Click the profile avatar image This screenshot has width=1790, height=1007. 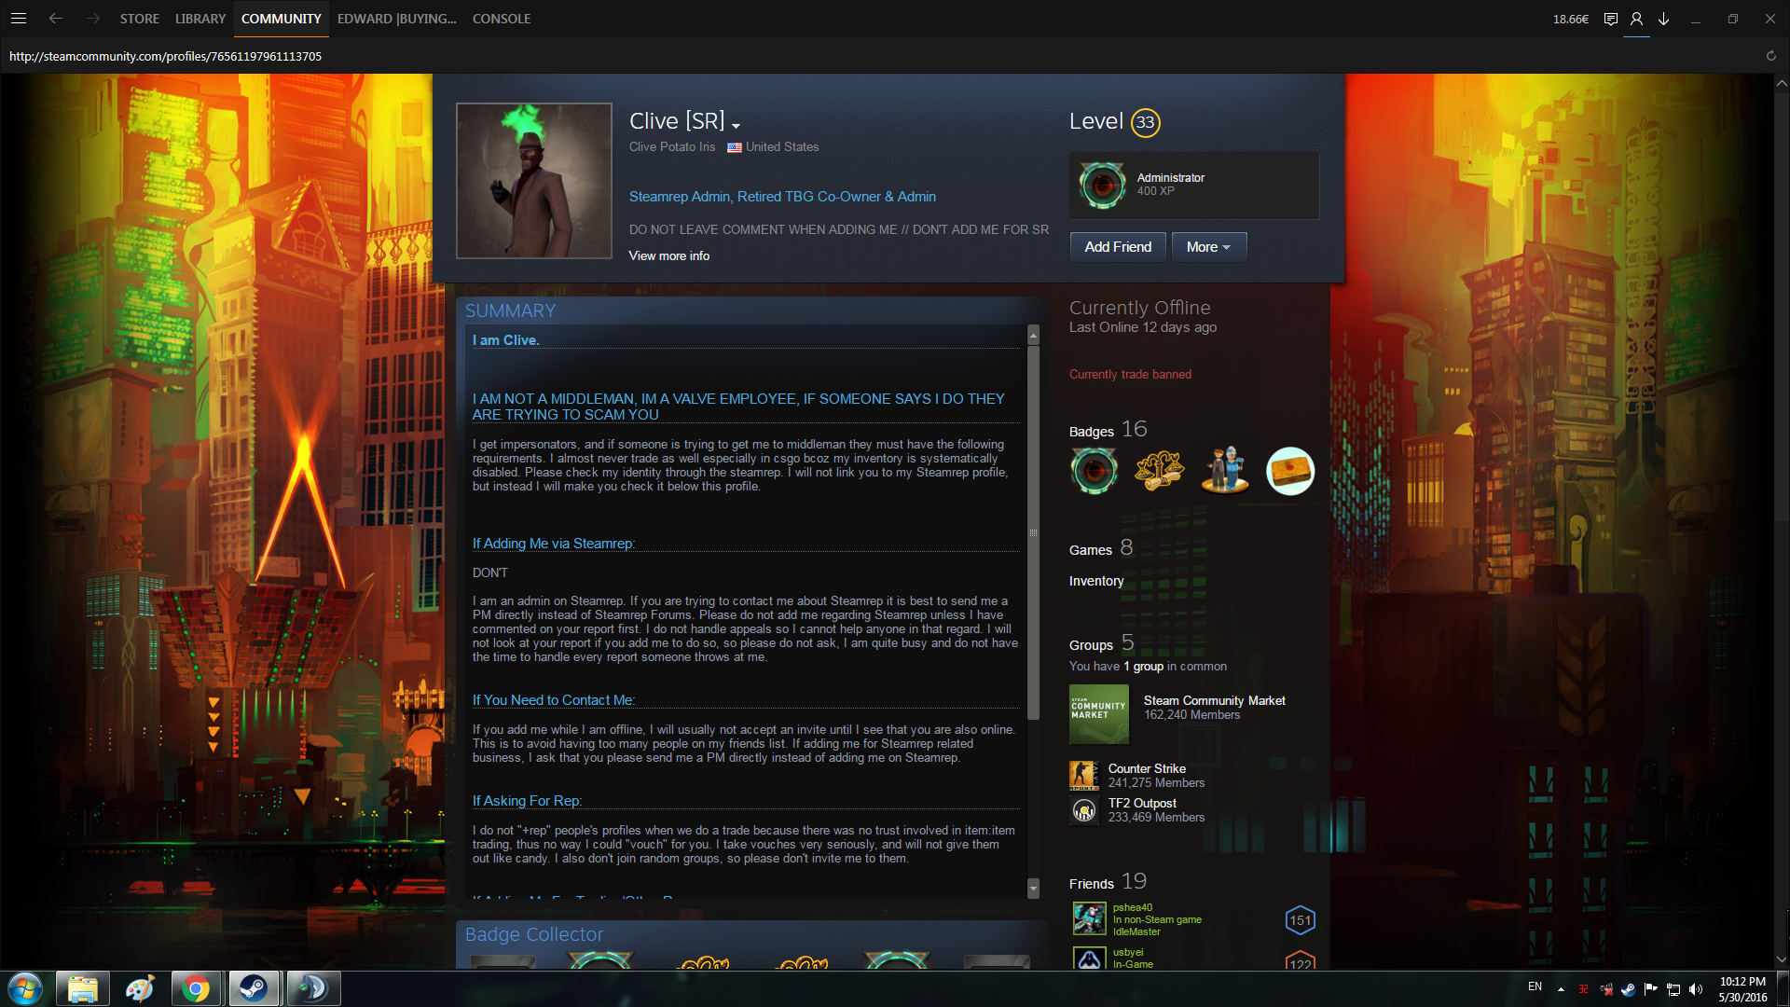click(534, 181)
